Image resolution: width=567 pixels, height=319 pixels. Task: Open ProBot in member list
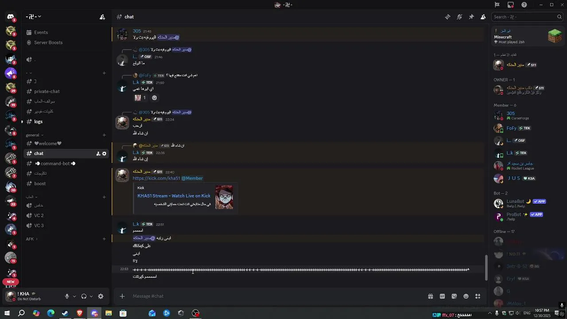pyautogui.click(x=527, y=216)
